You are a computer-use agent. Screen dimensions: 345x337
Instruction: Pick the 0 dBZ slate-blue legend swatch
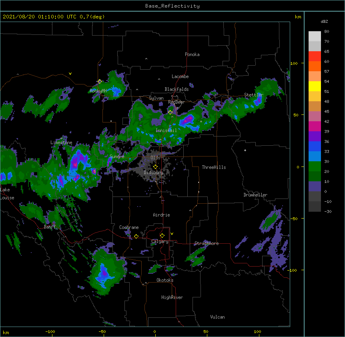tap(315, 187)
